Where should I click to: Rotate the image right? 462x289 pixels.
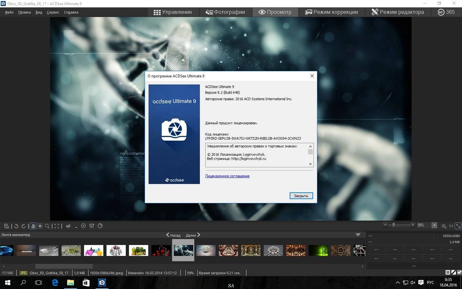[x=23, y=226]
